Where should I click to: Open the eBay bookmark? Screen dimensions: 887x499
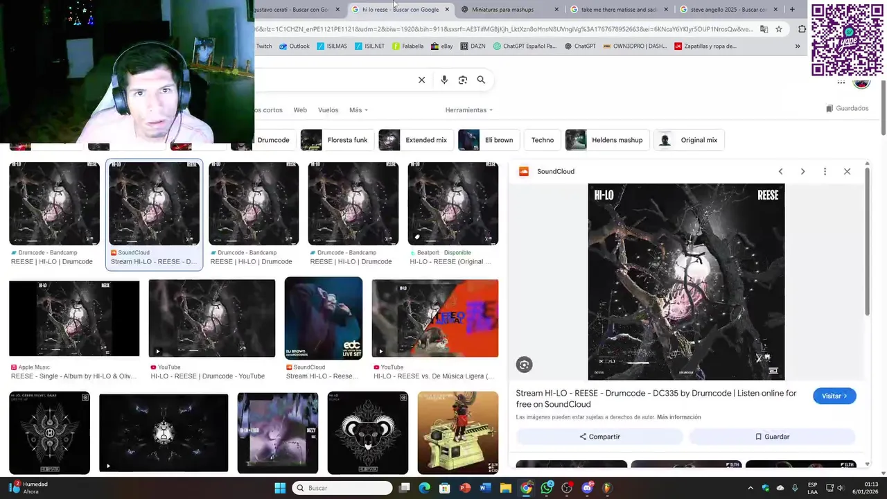441,46
